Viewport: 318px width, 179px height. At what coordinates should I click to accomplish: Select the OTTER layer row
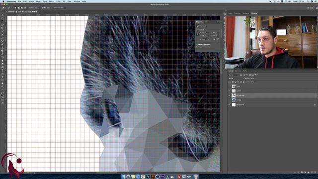point(272,100)
